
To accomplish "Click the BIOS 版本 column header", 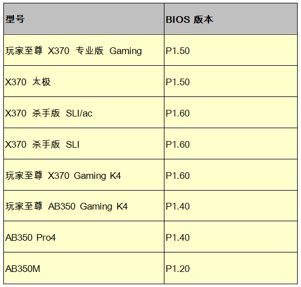I will pyautogui.click(x=231, y=19).
